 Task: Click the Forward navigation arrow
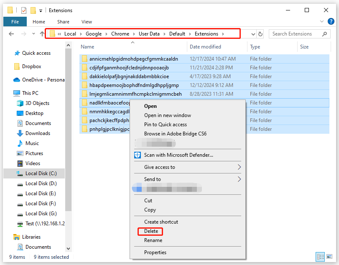[x=23, y=34]
